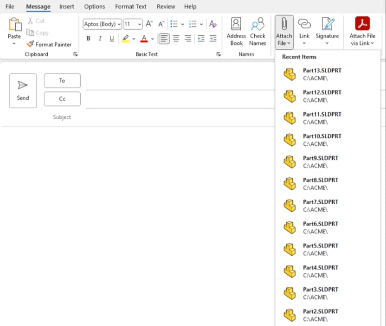386x326 pixels.
Task: Open Basic Text dialog launcher
Action: (x=218, y=54)
